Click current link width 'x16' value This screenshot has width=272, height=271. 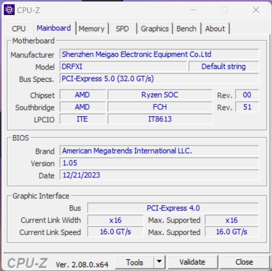[115, 220]
